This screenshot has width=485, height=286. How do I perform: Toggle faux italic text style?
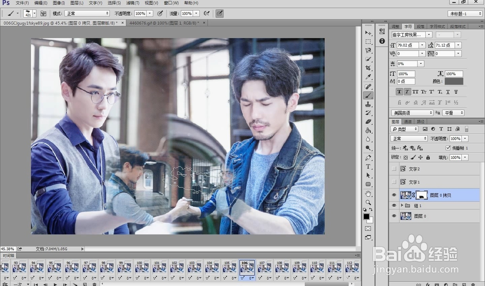point(407,92)
